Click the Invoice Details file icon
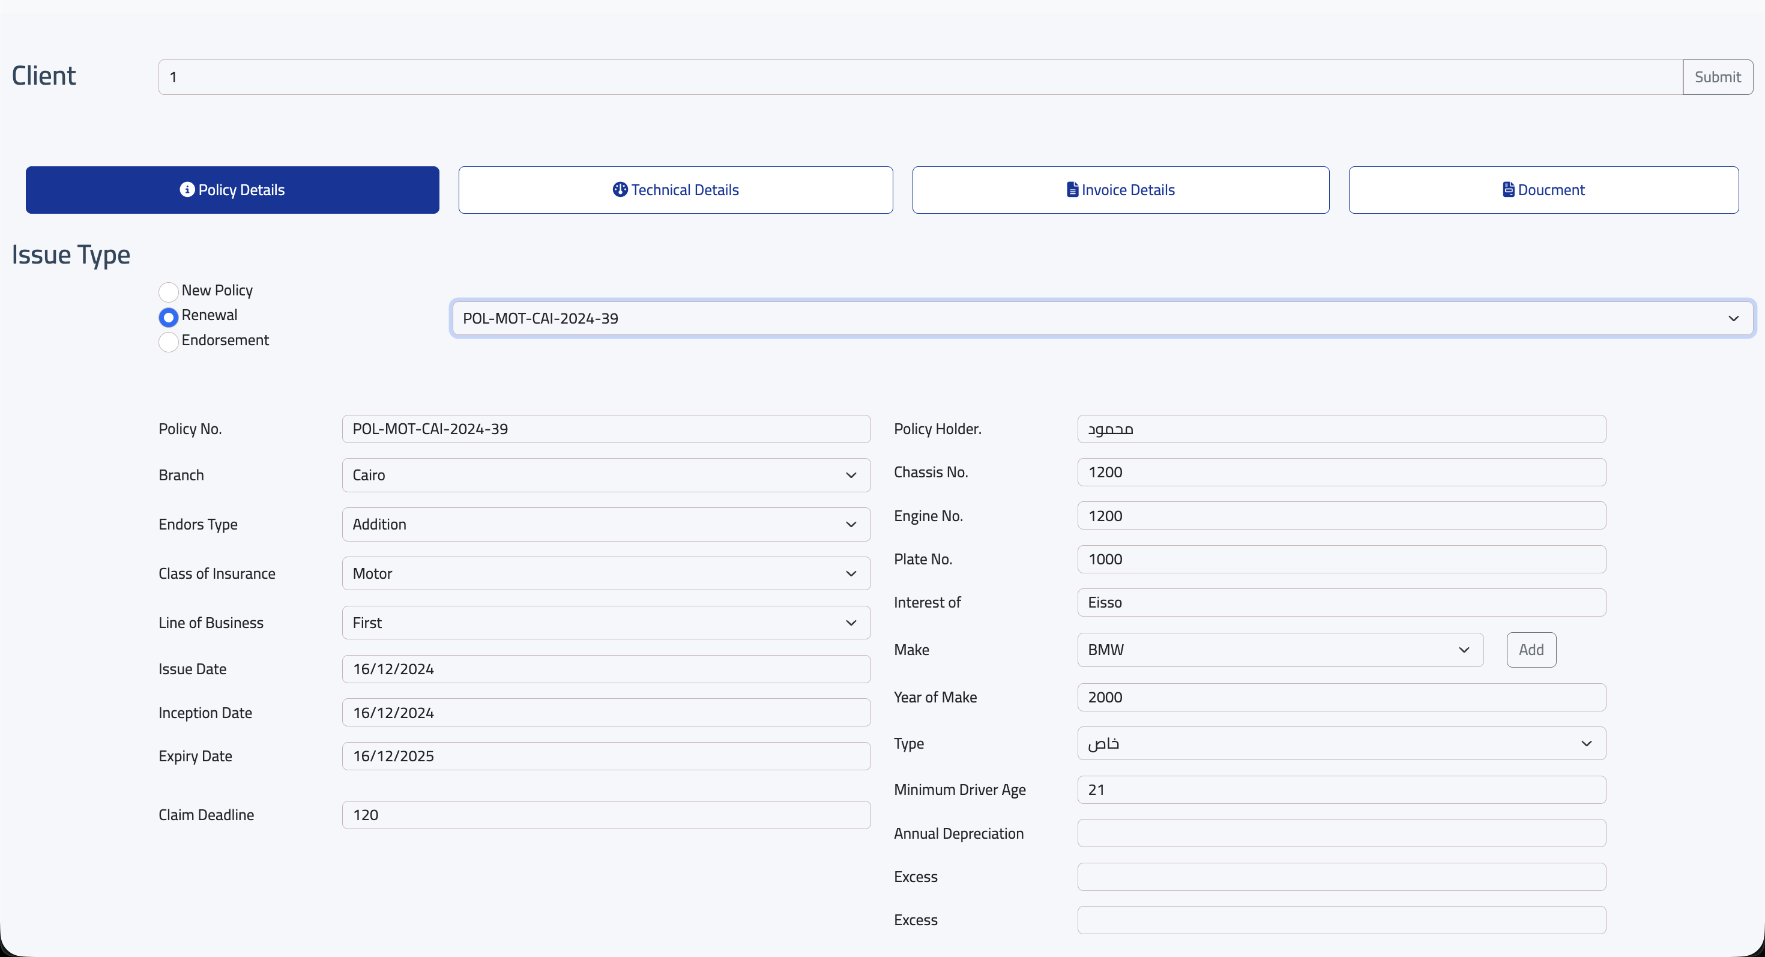 tap(1072, 190)
